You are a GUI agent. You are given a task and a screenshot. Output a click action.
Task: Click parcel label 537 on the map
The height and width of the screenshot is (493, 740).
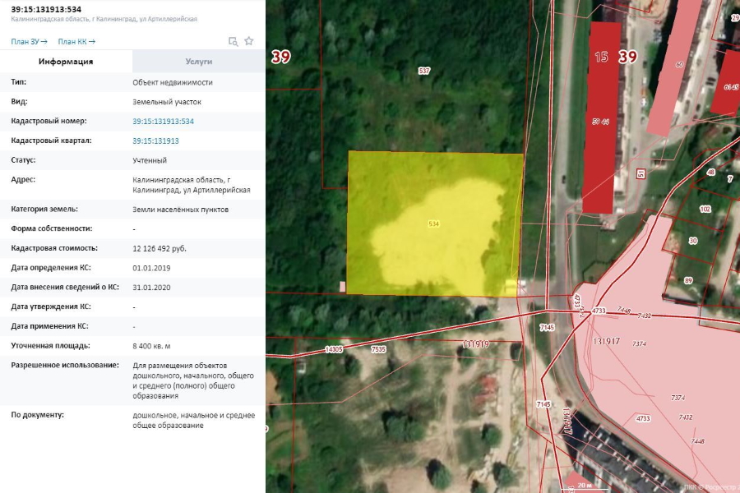tap(424, 71)
